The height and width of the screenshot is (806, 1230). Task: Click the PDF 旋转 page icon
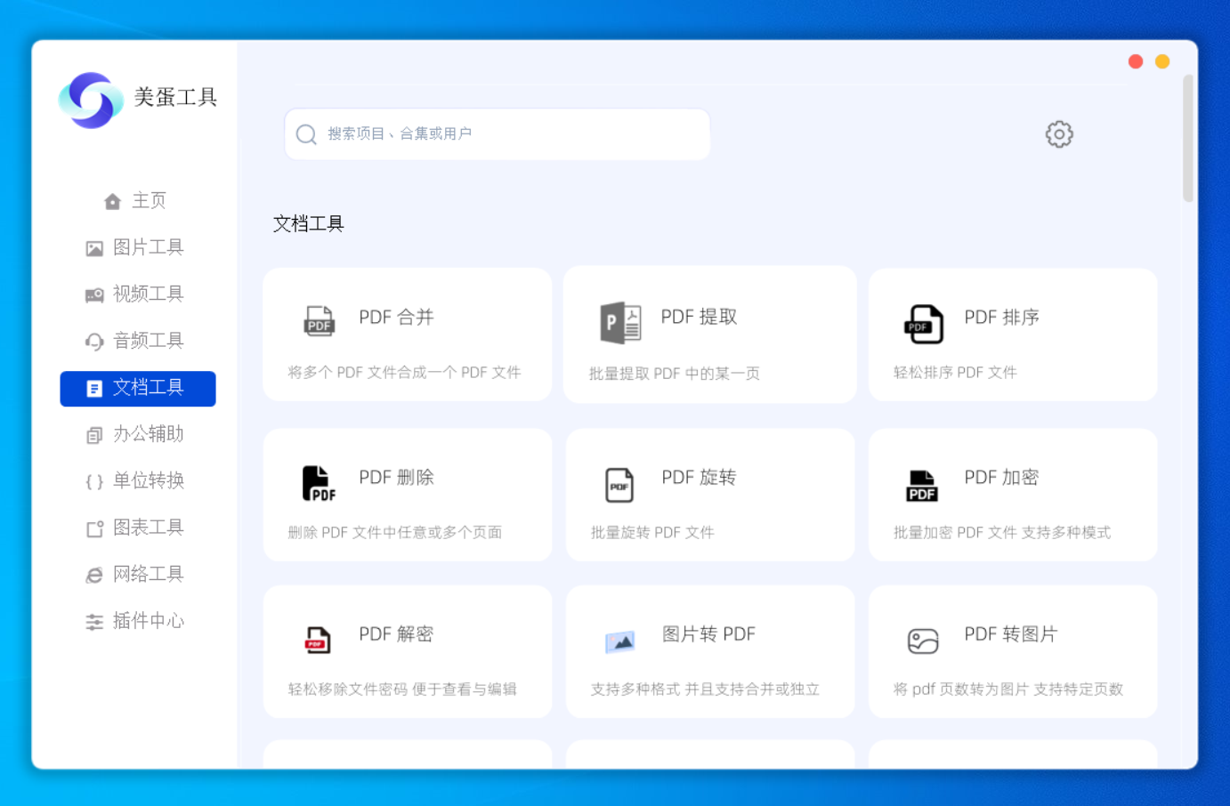[x=619, y=485]
